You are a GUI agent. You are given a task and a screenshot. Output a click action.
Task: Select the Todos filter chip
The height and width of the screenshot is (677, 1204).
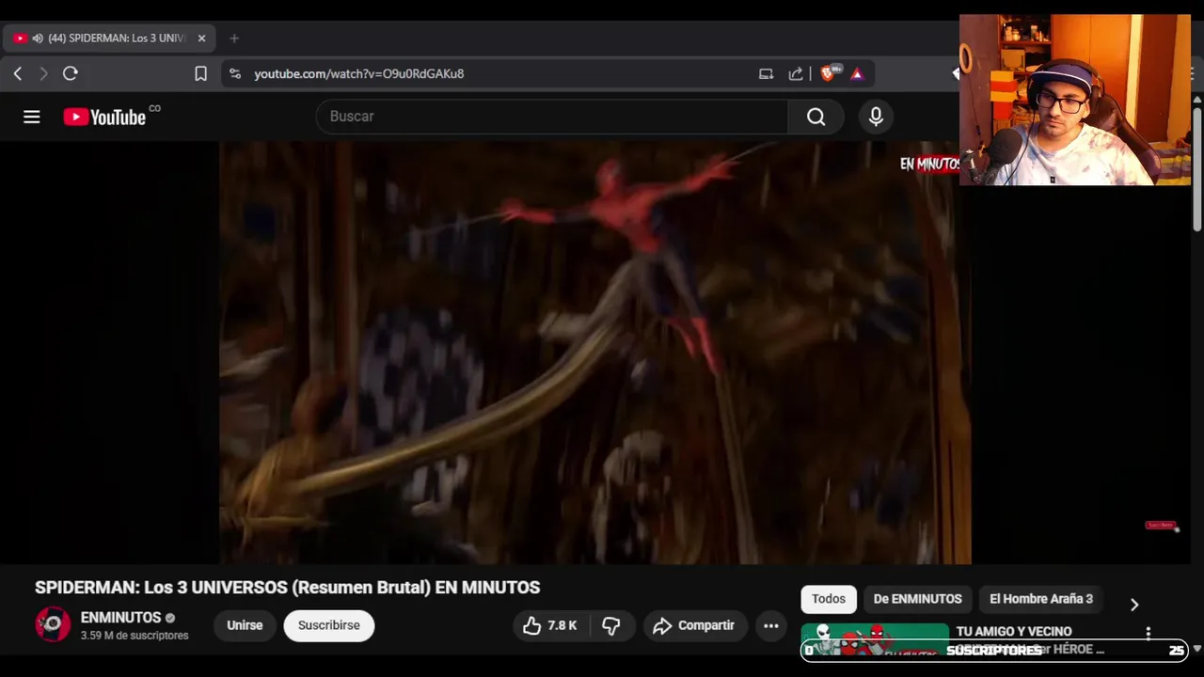[829, 599]
